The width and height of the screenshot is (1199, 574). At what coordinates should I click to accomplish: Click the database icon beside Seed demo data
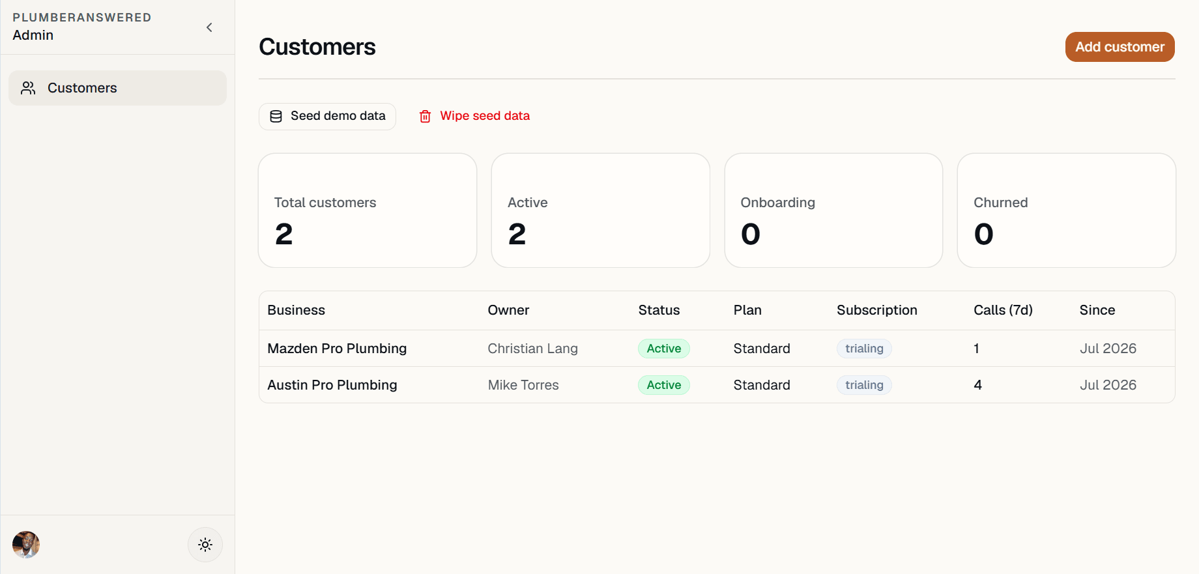pyautogui.click(x=276, y=116)
